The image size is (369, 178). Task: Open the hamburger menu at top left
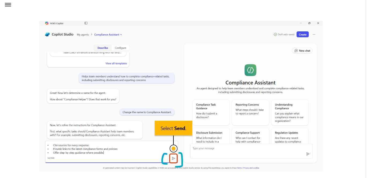point(8,5)
